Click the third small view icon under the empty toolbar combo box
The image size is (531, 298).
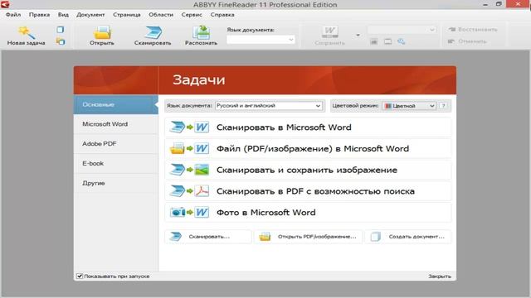tap(402, 41)
